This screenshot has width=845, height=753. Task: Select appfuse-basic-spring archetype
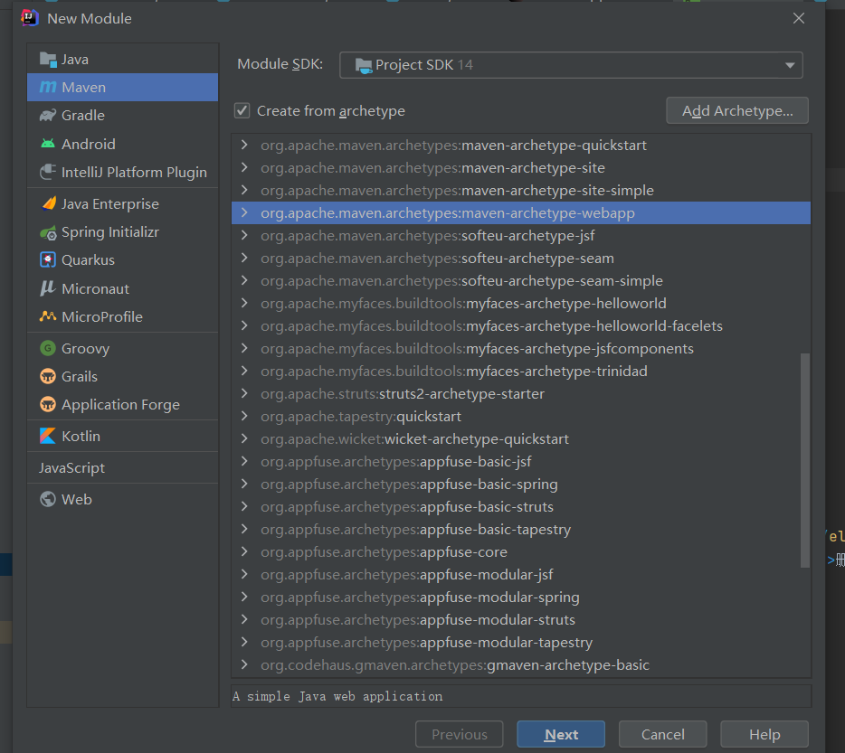pos(520,485)
